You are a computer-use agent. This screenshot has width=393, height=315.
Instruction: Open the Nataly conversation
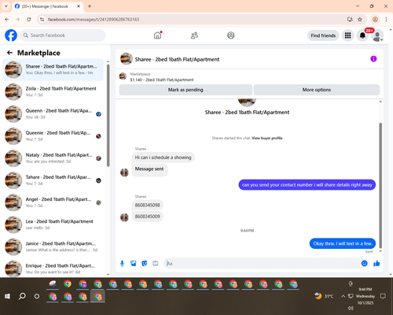[53, 158]
